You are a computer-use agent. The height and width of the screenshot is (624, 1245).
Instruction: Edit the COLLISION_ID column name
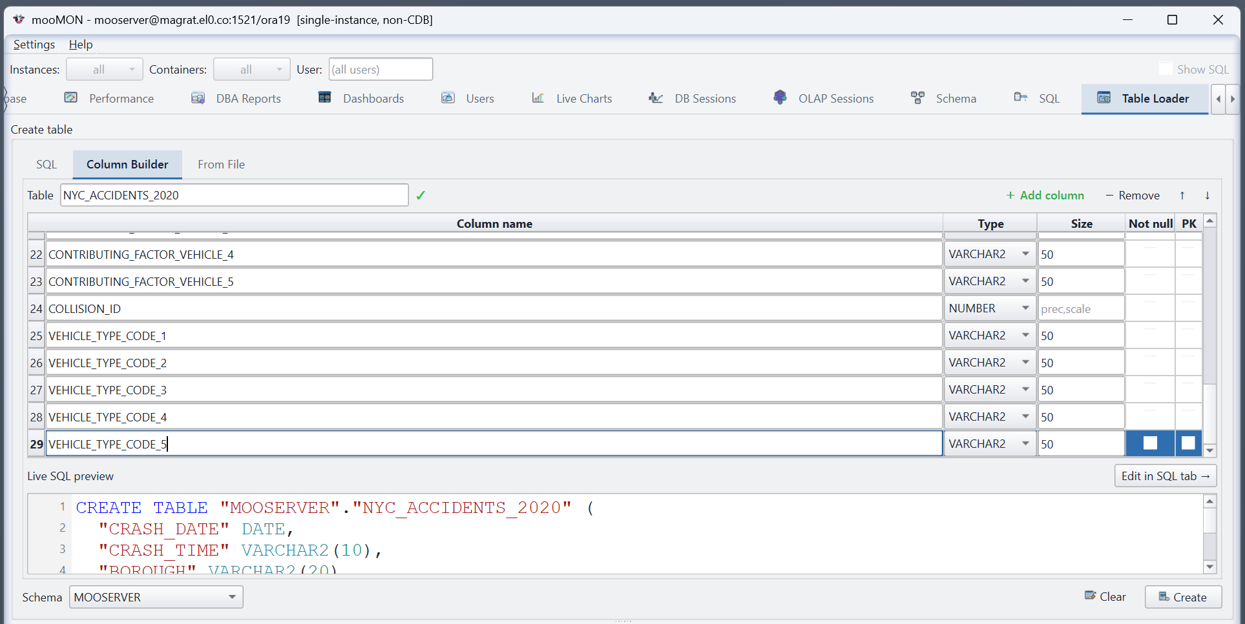494,308
